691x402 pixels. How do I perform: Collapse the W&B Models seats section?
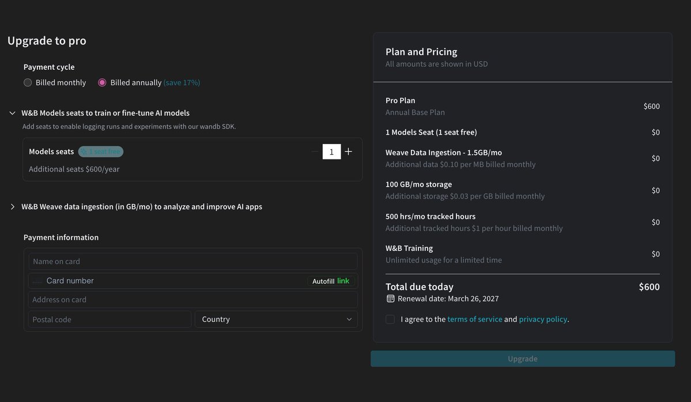pyautogui.click(x=12, y=113)
